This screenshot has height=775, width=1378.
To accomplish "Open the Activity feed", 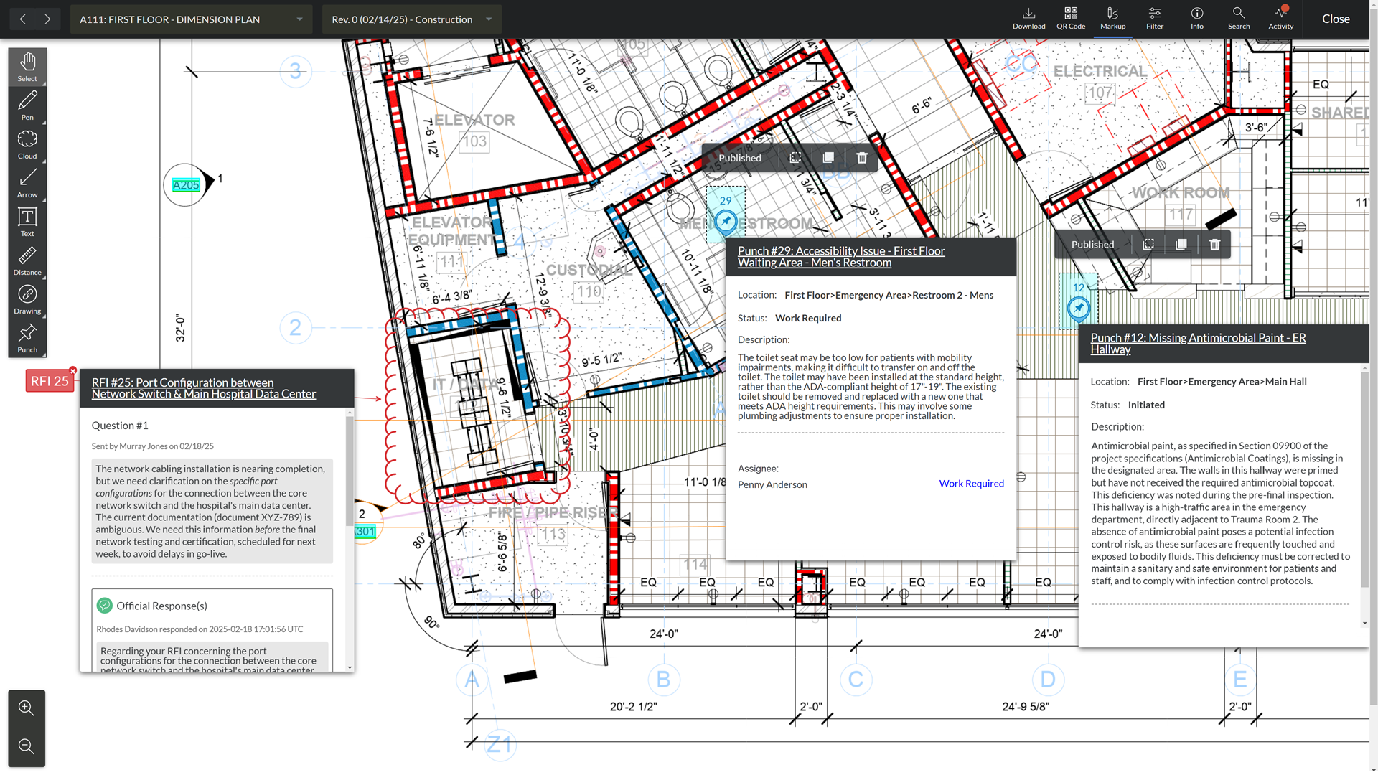I will pyautogui.click(x=1280, y=17).
